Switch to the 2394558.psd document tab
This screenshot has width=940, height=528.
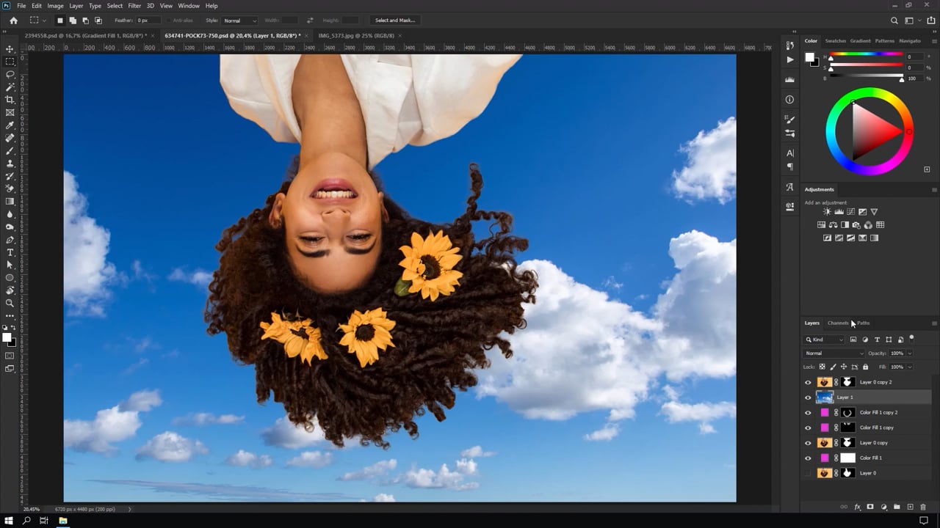86,35
